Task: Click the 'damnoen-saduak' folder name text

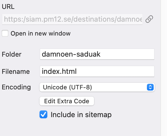Action: pos(71,54)
